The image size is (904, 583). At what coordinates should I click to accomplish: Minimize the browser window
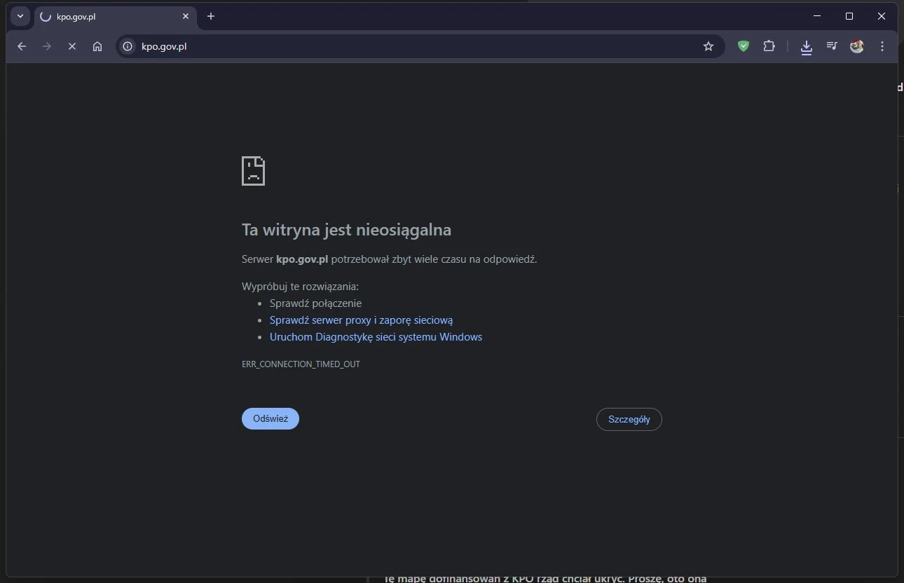817,16
